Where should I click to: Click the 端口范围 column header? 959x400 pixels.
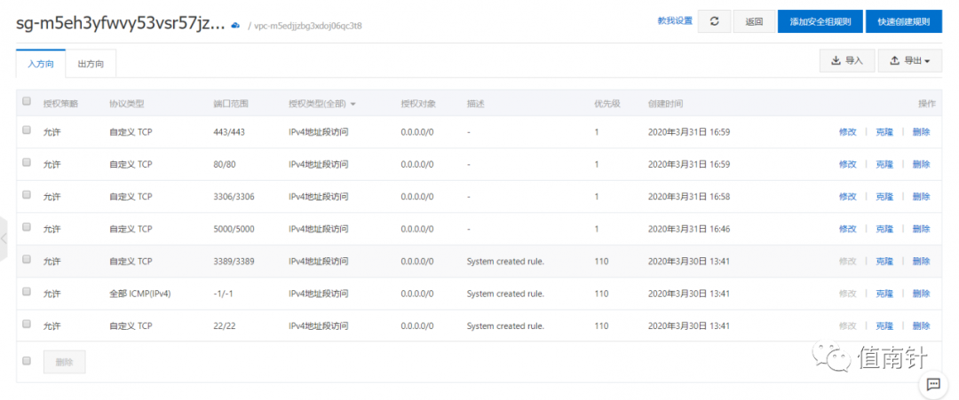click(x=231, y=104)
